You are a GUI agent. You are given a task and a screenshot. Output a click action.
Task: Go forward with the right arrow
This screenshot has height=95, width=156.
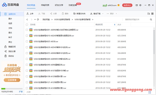(x=31, y=19)
